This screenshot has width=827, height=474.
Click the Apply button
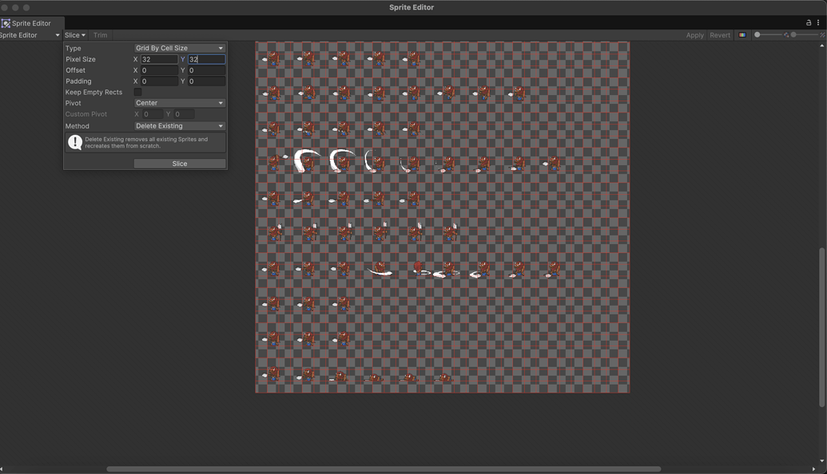pos(694,34)
